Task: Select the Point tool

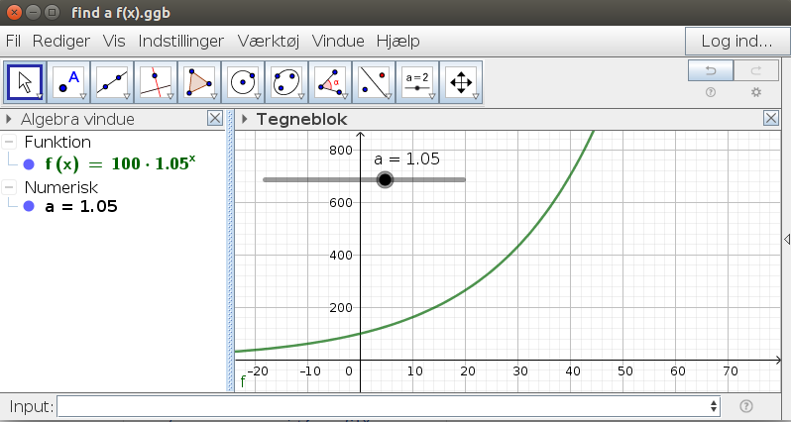Action: (68, 82)
